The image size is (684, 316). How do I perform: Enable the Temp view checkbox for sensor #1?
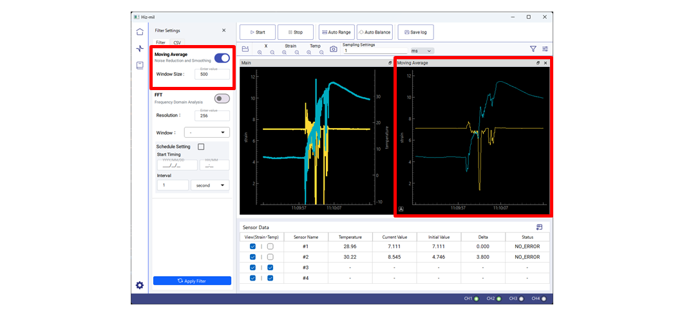click(271, 246)
